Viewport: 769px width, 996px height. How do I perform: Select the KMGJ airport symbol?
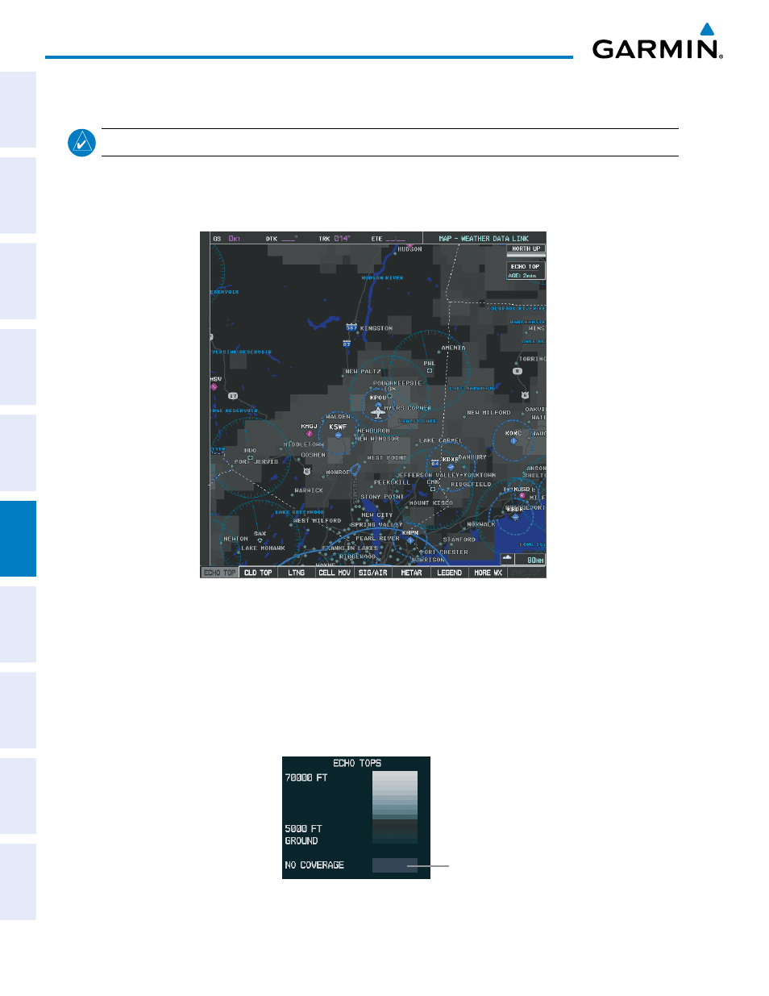(309, 433)
